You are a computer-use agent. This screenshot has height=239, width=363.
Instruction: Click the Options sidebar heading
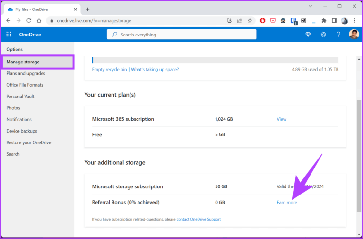click(x=14, y=49)
